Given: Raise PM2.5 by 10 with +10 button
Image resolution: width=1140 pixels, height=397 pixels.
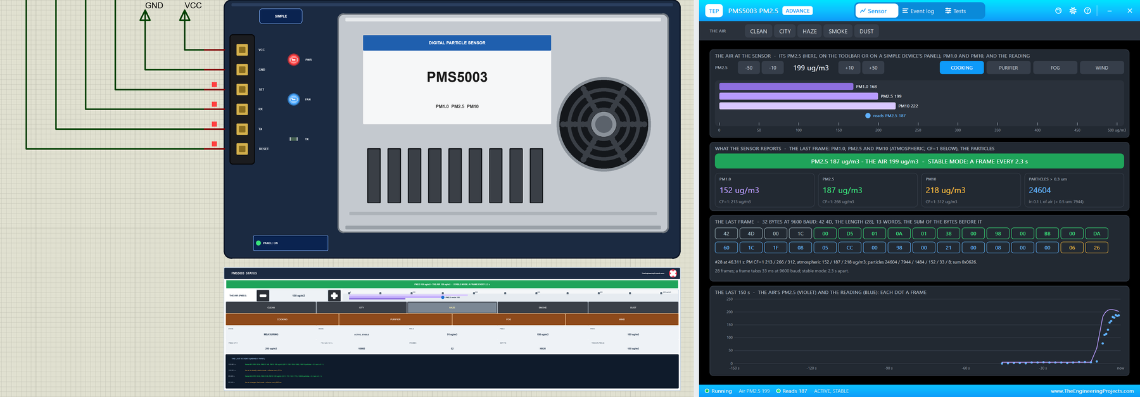Looking at the screenshot, I should click(x=849, y=68).
